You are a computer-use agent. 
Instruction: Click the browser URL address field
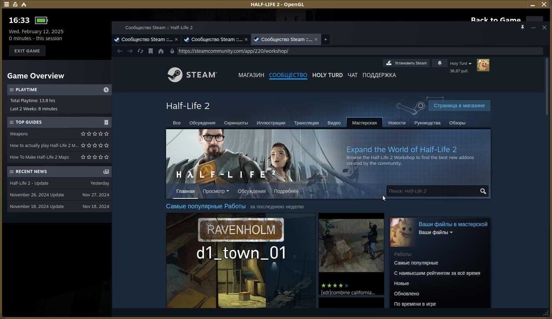coord(360,51)
